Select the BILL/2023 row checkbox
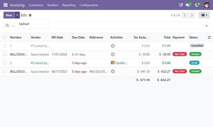The width and height of the screenshot is (213, 127). click(5, 71)
